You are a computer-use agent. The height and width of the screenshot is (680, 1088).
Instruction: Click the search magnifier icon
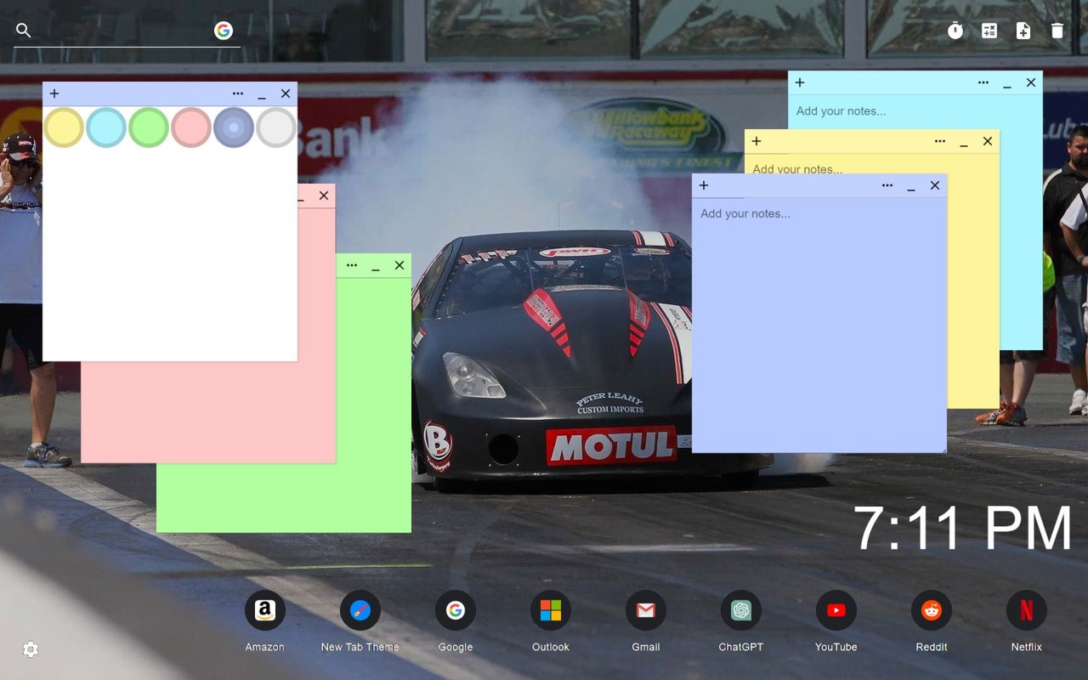click(24, 31)
